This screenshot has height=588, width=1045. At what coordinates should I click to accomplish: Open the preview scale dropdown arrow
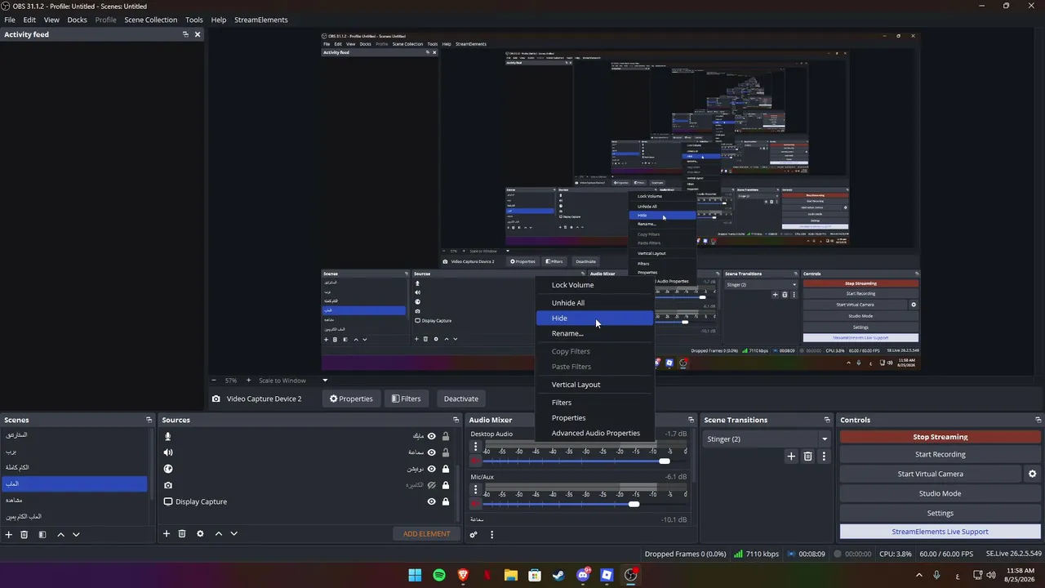[324, 381]
